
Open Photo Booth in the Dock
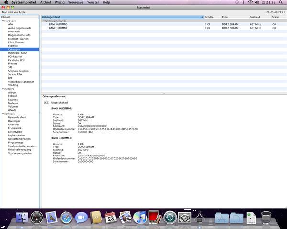click(155, 218)
